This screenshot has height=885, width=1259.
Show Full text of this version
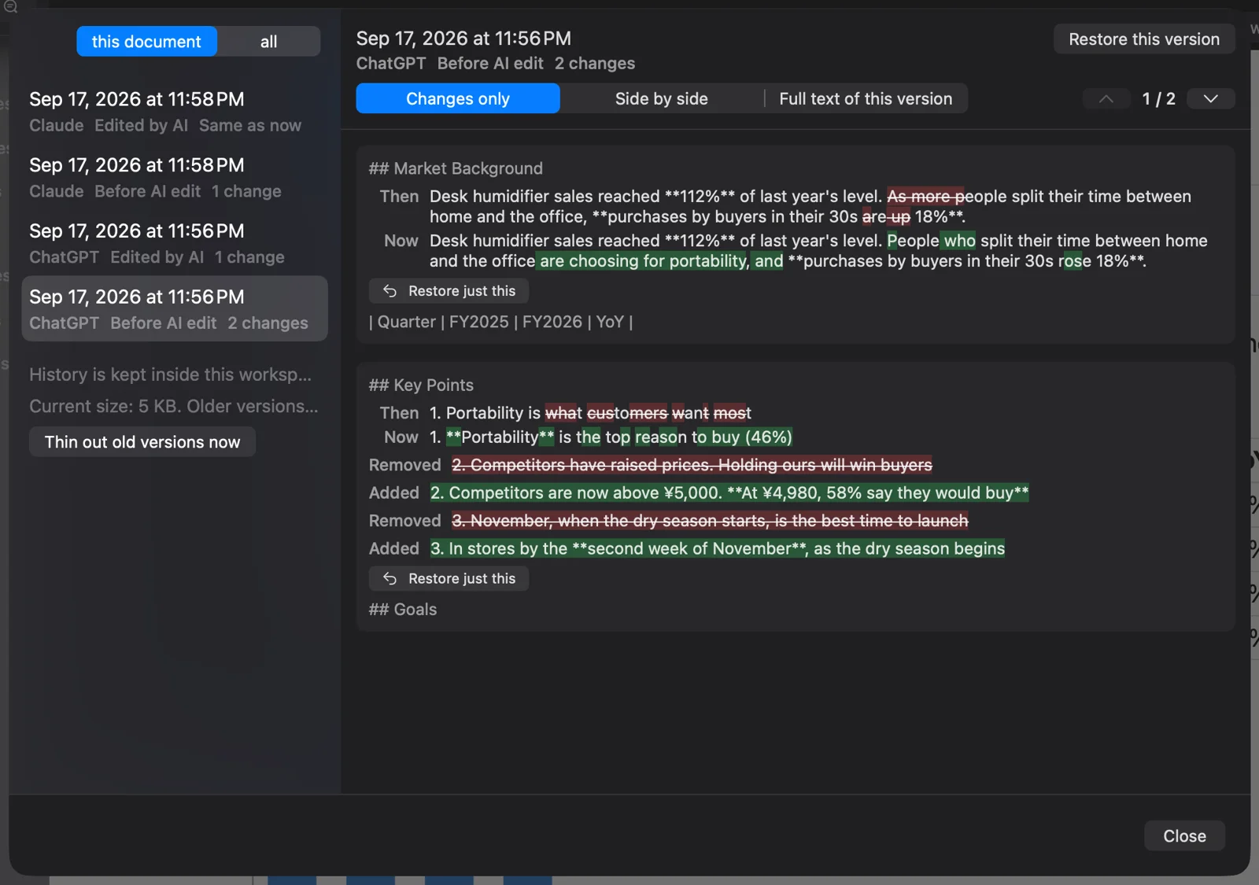[866, 98]
